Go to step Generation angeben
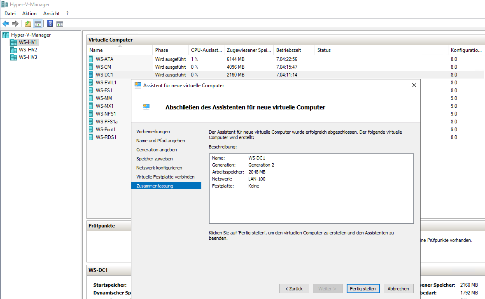 [156, 150]
